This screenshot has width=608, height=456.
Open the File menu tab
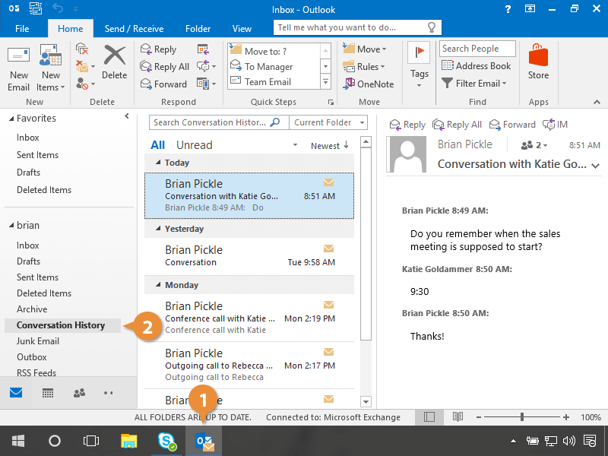point(22,29)
